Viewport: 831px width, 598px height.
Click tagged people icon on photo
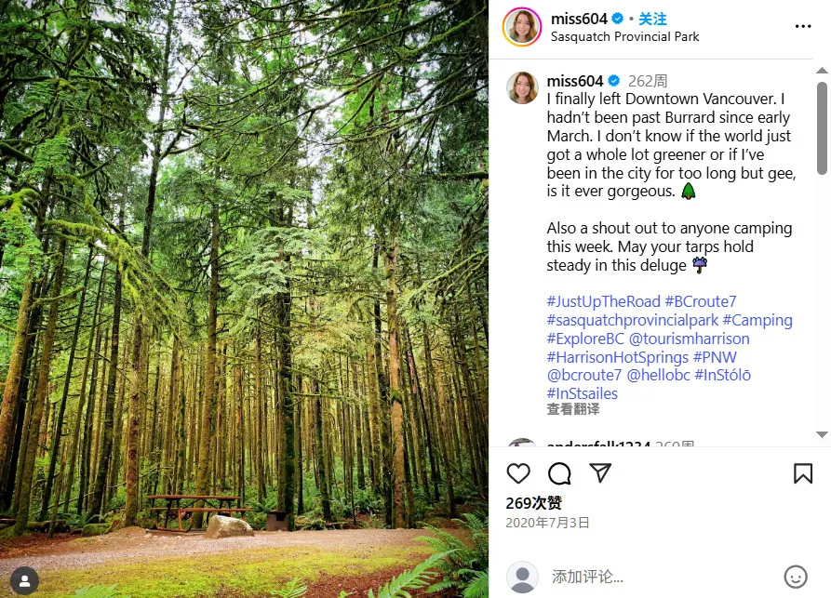click(23, 581)
